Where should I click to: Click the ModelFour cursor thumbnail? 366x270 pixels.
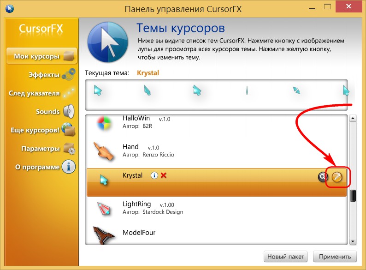[x=103, y=235]
